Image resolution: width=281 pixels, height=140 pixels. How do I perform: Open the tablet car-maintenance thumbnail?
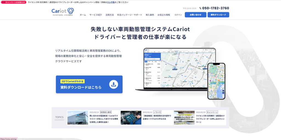(131, 118)
